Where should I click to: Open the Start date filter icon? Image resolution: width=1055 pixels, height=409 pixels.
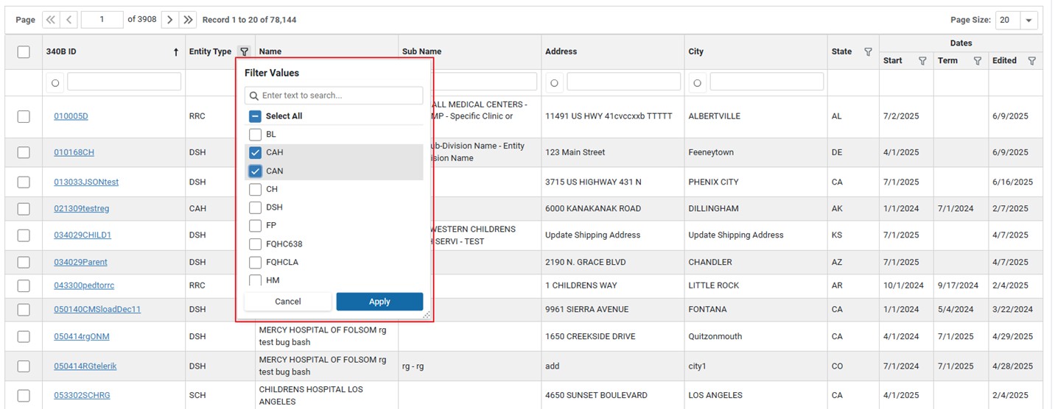[x=922, y=61]
